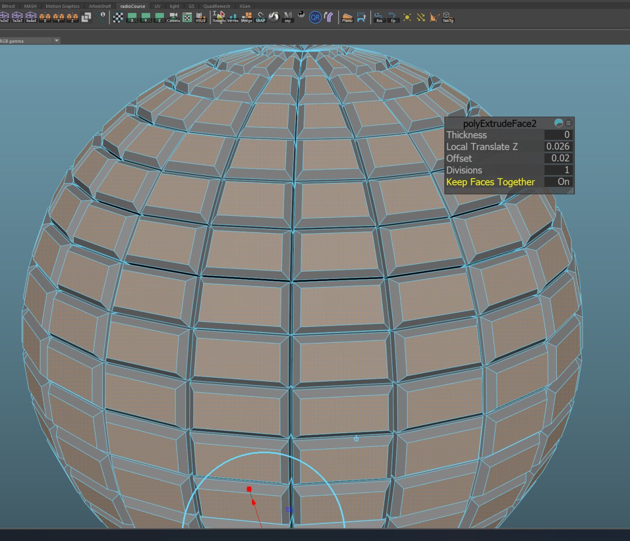This screenshot has height=541, width=630.
Task: Click the Thickness value field
Action: tap(558, 135)
